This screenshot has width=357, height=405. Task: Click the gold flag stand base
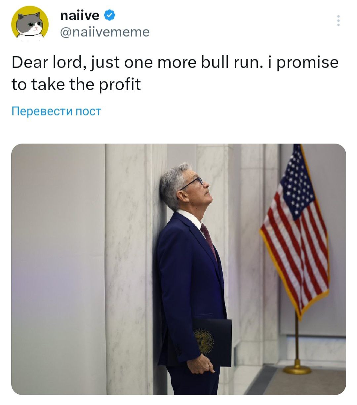(297, 369)
